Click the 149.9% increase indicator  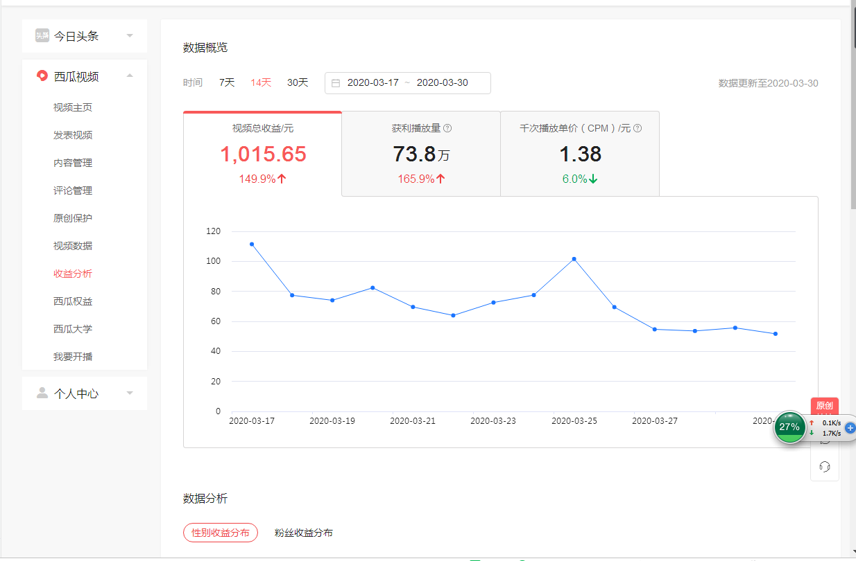tap(263, 179)
